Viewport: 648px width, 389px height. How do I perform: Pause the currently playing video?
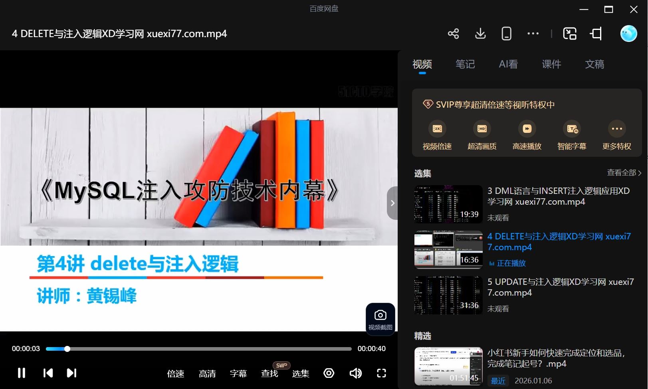coord(21,373)
